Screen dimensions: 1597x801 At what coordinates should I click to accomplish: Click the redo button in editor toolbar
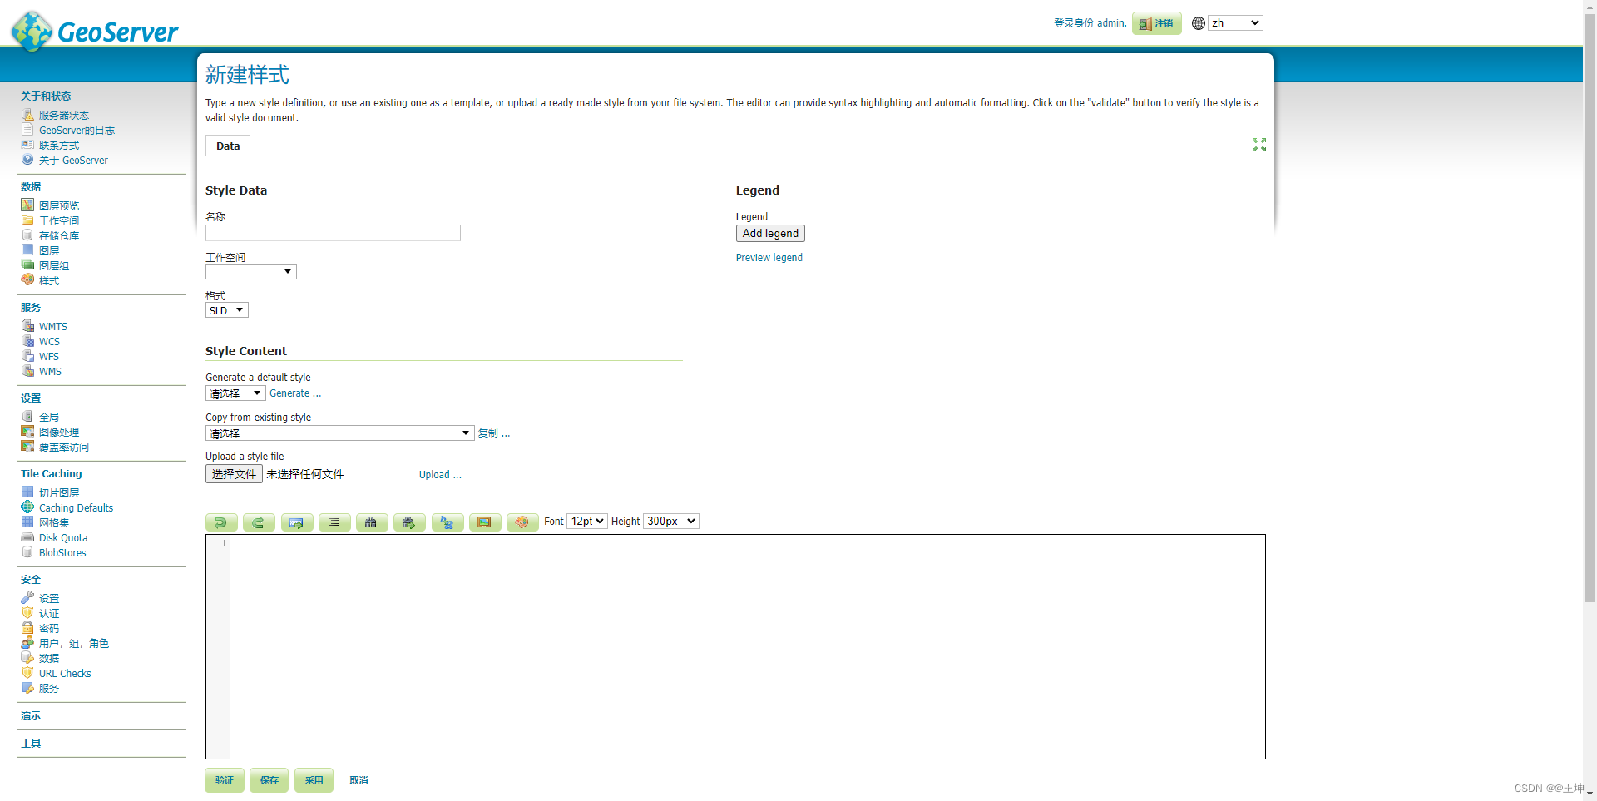[x=259, y=522]
